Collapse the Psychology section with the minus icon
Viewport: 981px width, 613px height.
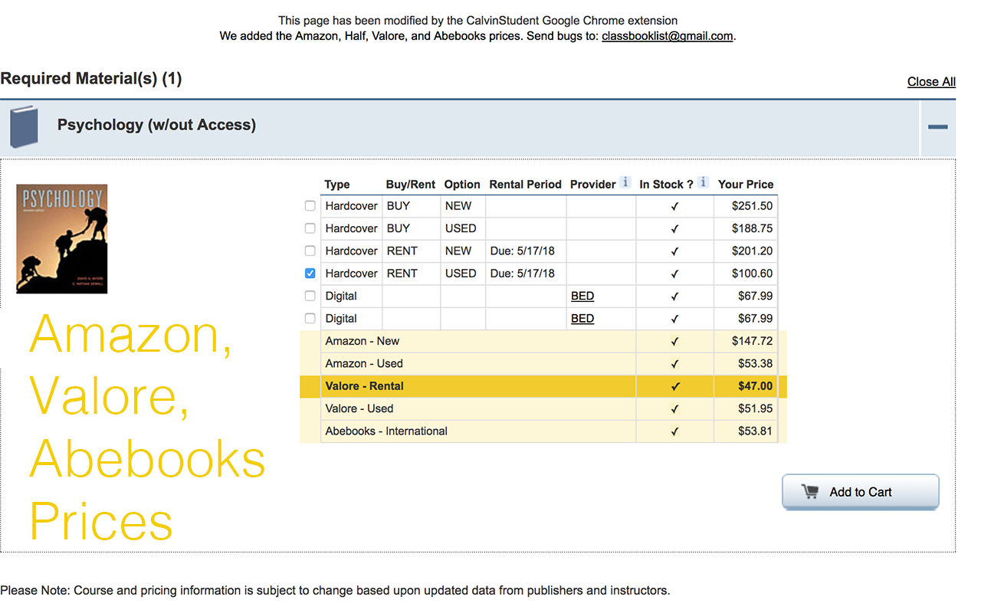point(937,127)
